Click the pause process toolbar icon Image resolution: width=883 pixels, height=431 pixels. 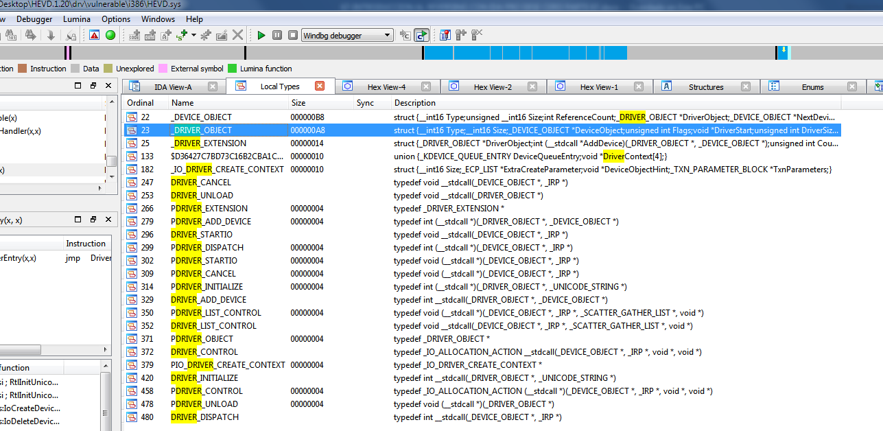277,35
